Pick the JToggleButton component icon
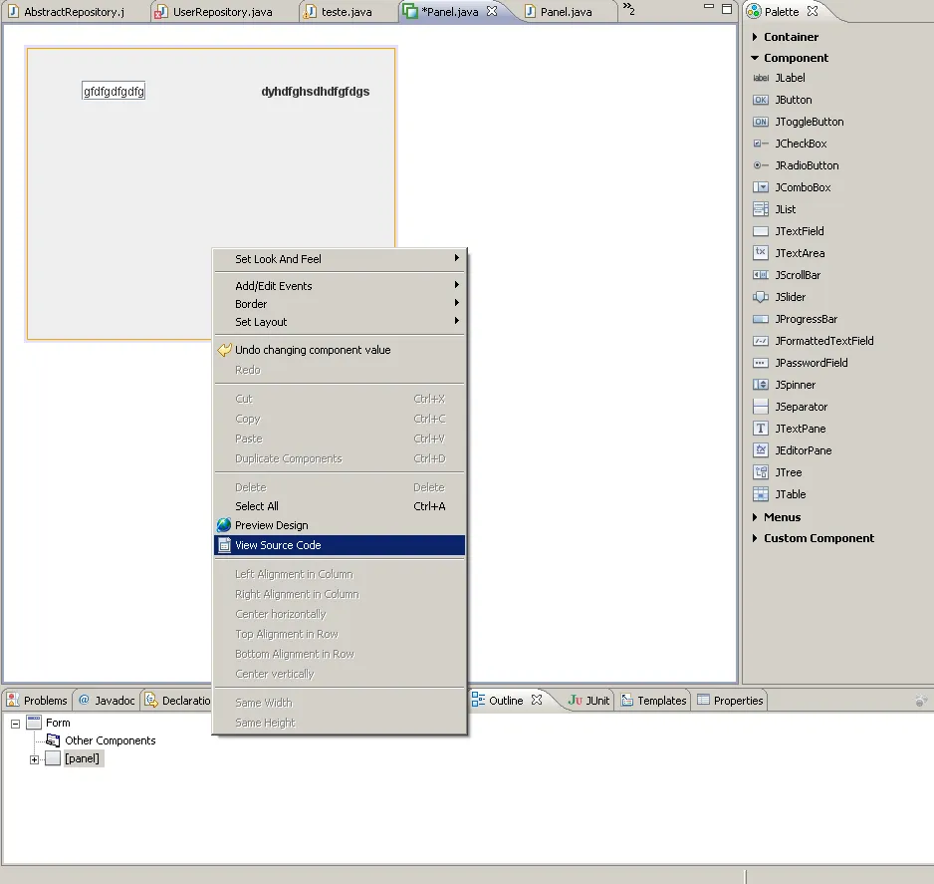Viewport: 934px width, 884px height. click(x=761, y=122)
